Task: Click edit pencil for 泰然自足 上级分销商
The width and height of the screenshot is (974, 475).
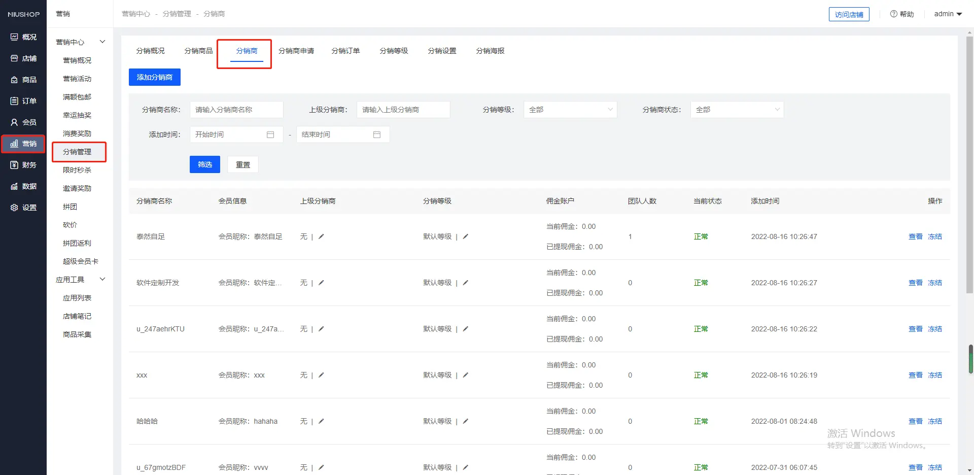Action: tap(321, 236)
